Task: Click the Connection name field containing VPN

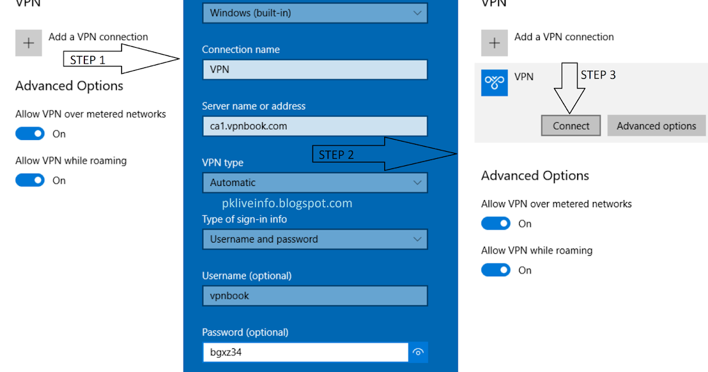Action: [x=314, y=69]
